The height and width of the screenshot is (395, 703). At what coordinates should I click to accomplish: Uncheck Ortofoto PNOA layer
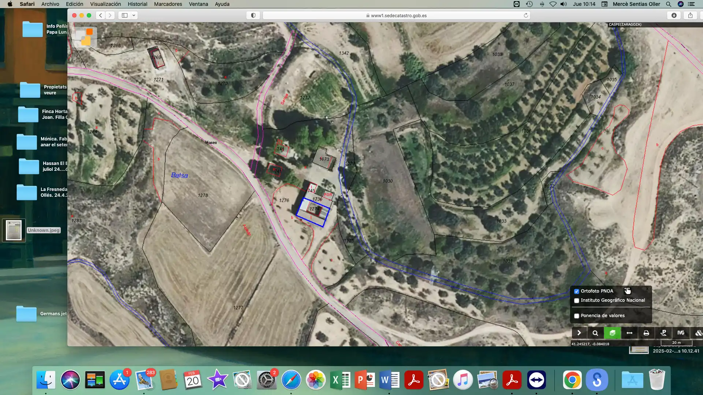[x=577, y=291]
